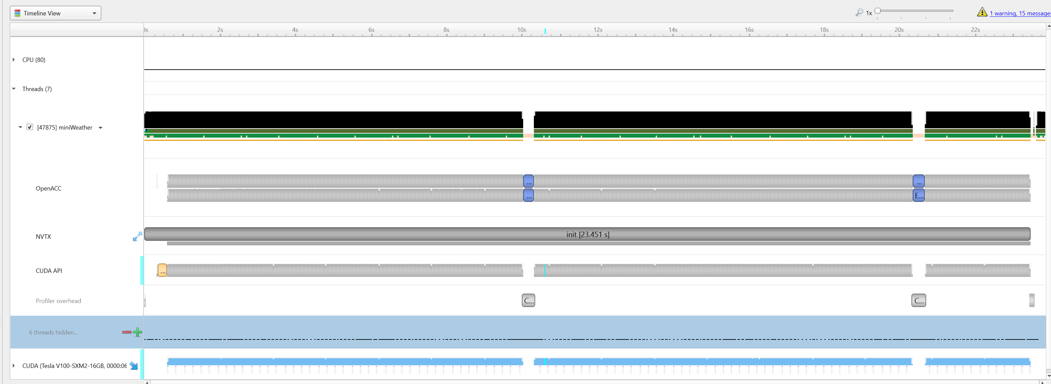Screen dimensions: 1051x384
Task: Select the init NVTX range bar
Action: [587, 234]
